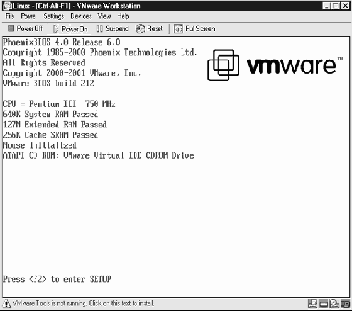Open the File menu
The image size is (352, 311).
[x=9, y=16]
